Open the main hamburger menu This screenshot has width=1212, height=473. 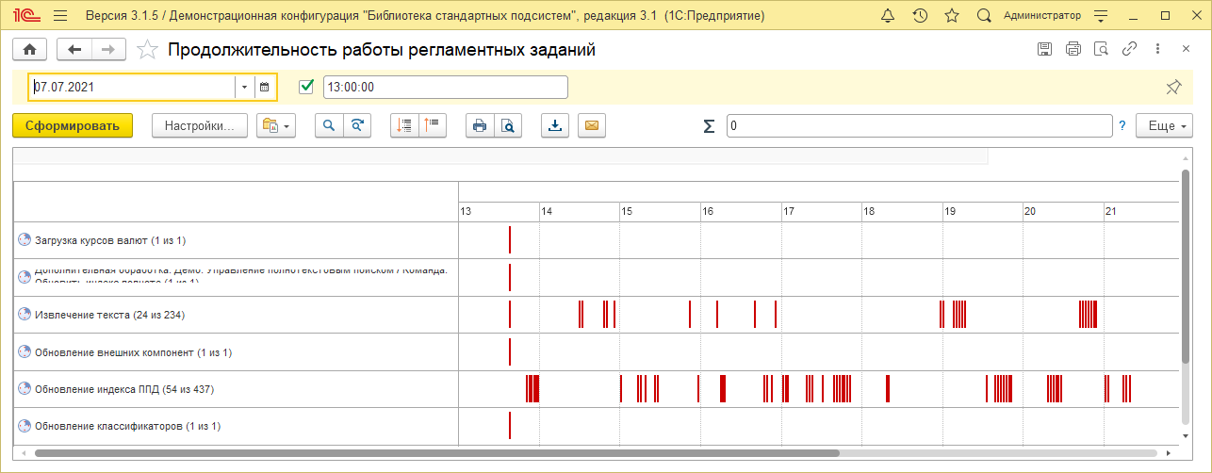click(x=60, y=16)
